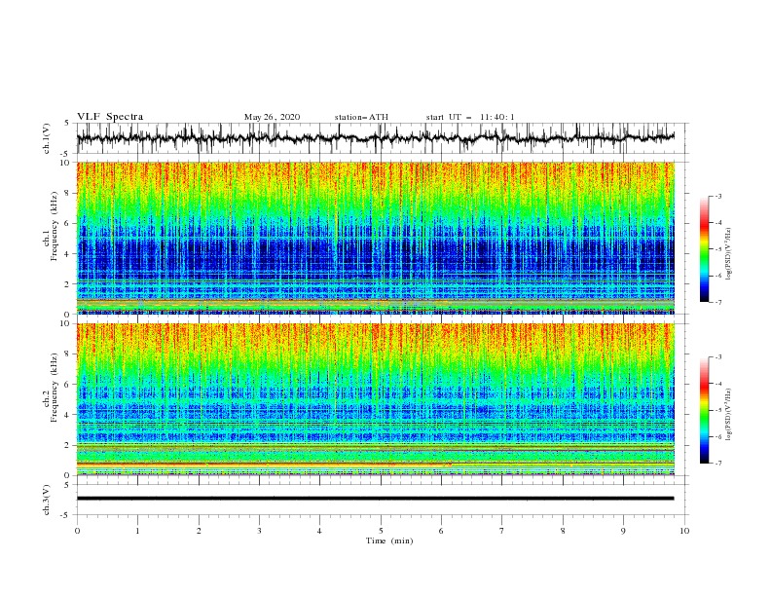Click time axis tick label "10"
This screenshot has height=596, width=771.
point(684,531)
